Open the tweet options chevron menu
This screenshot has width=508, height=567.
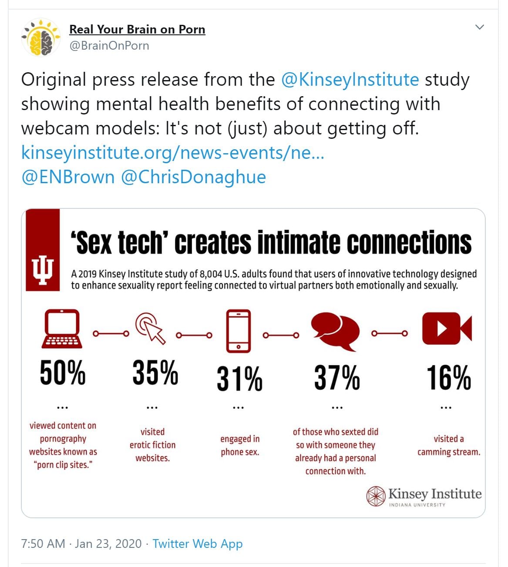tap(480, 27)
